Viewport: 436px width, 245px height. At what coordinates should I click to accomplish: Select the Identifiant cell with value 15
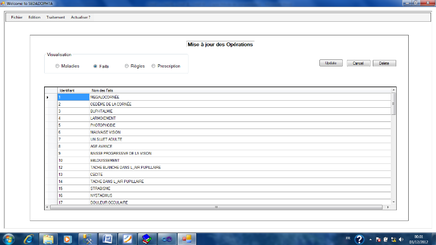[x=74, y=188]
